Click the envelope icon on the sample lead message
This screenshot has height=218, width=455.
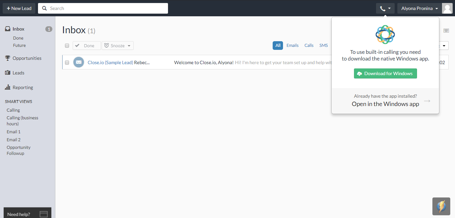pyautogui.click(x=78, y=62)
